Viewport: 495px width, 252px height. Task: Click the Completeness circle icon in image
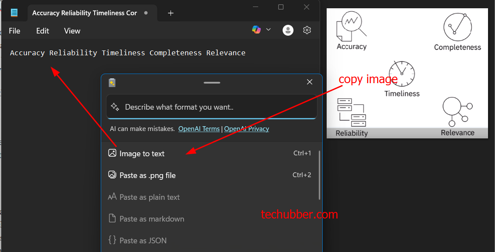pos(457,27)
